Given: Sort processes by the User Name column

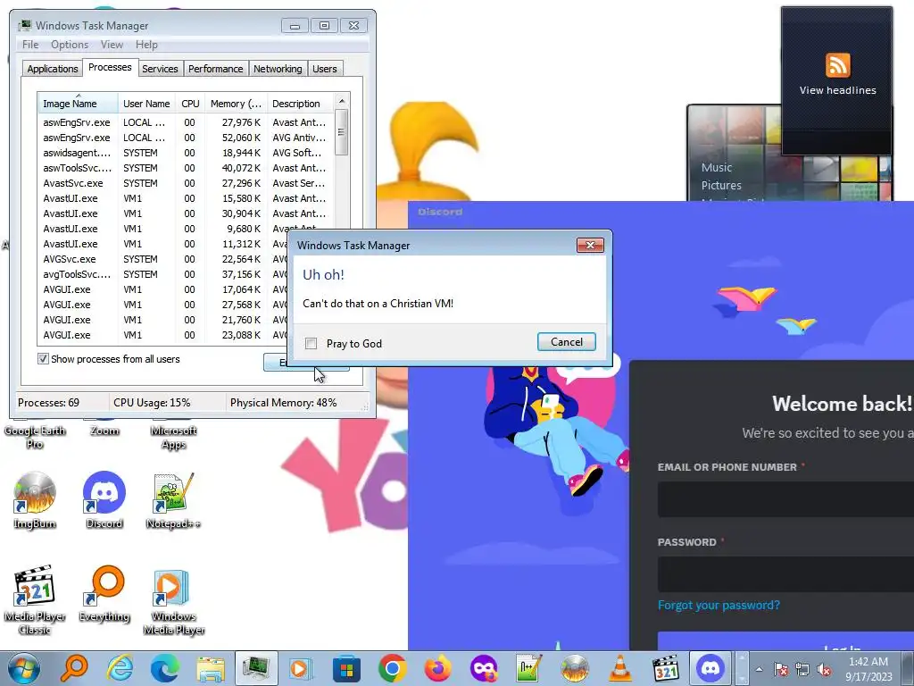Looking at the screenshot, I should tap(147, 104).
